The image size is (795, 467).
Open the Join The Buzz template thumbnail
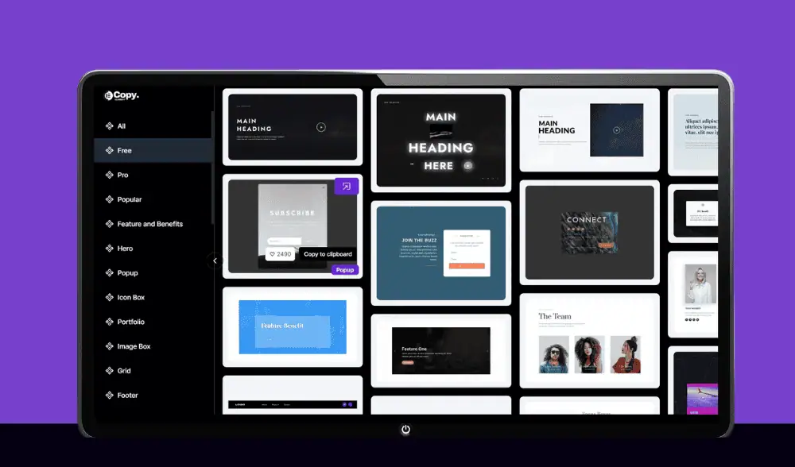click(441, 253)
